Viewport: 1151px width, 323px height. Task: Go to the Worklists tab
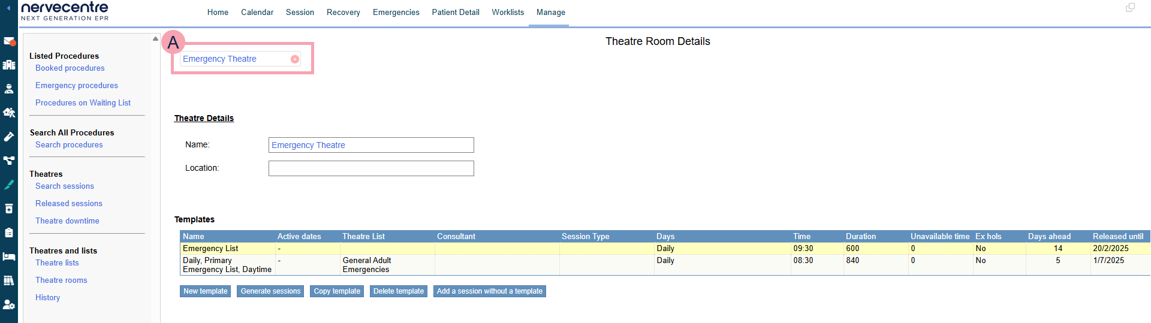508,13
